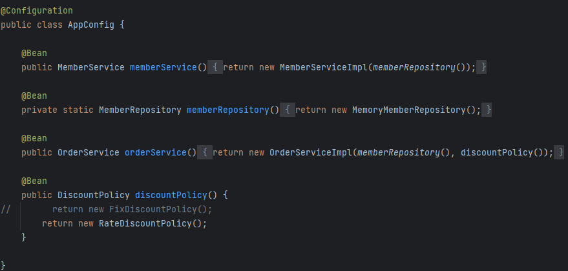The width and height of the screenshot is (568, 271).
Task: Click the MemberRepository return type
Action: point(140,110)
